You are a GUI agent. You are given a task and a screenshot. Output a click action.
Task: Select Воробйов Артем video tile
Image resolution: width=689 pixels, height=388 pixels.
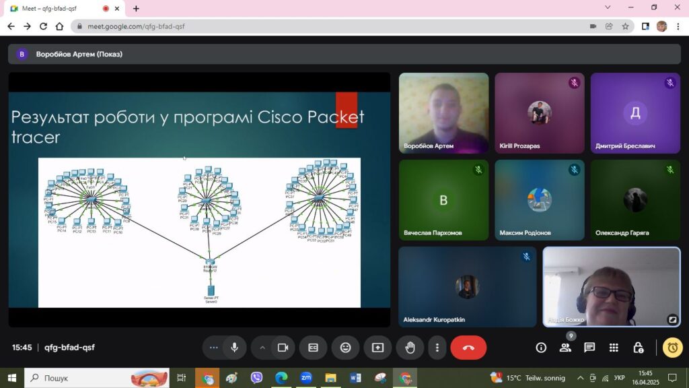point(444,113)
